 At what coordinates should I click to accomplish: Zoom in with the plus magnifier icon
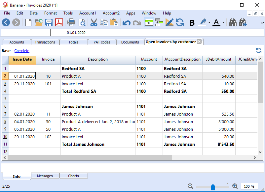[x=235, y=186]
